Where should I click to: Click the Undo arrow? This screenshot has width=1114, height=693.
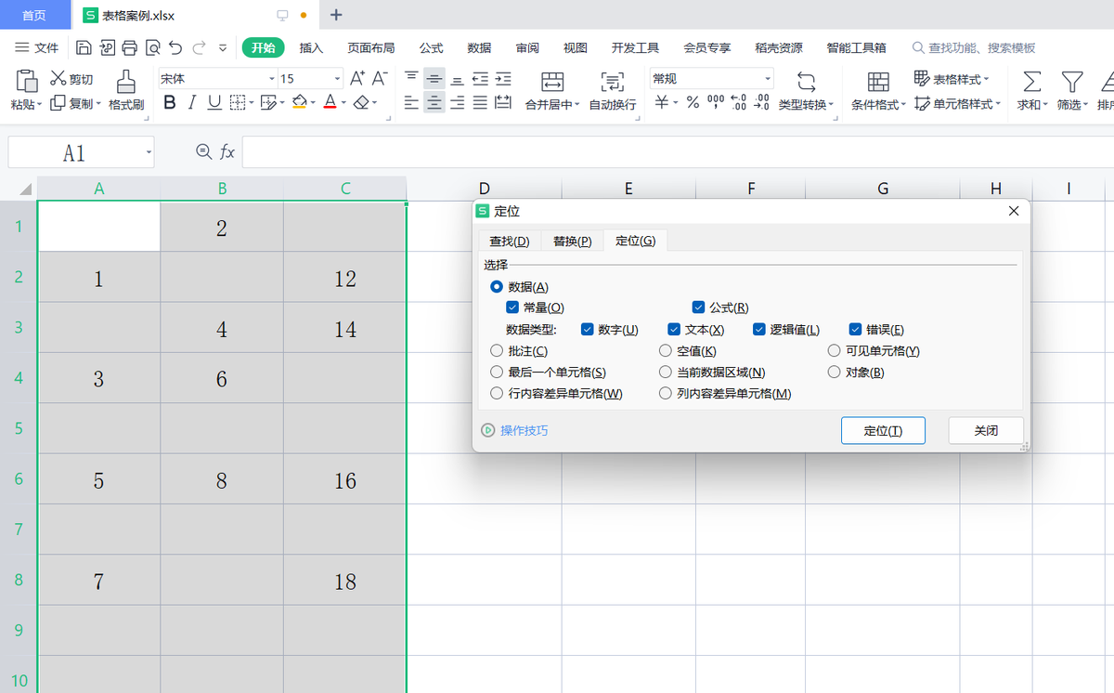pos(175,47)
